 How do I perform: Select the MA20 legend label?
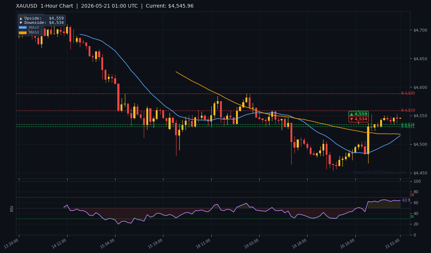[34, 28]
